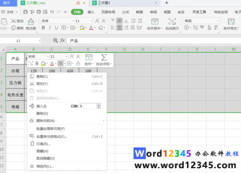Open the A1 name box dropdown
Screen dimensions: 241x173
point(40,41)
